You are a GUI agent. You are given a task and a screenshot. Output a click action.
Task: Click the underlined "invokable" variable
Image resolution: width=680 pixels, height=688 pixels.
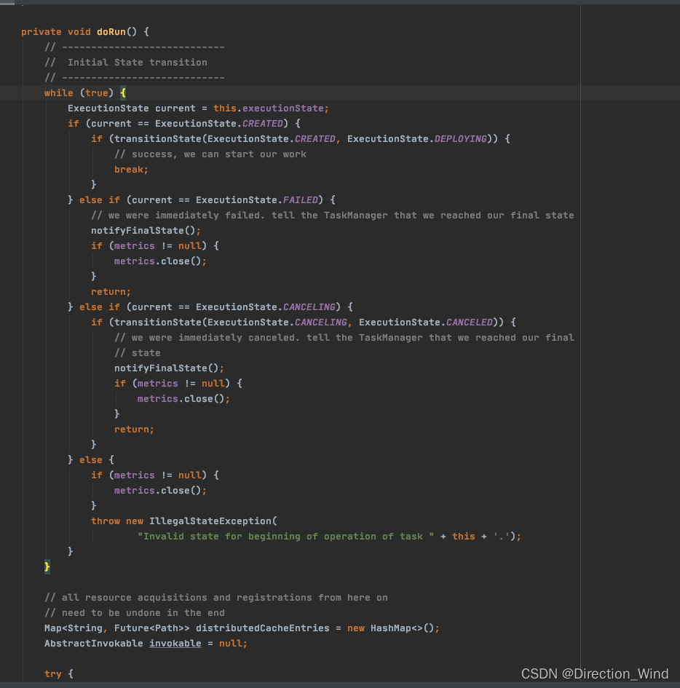175,644
